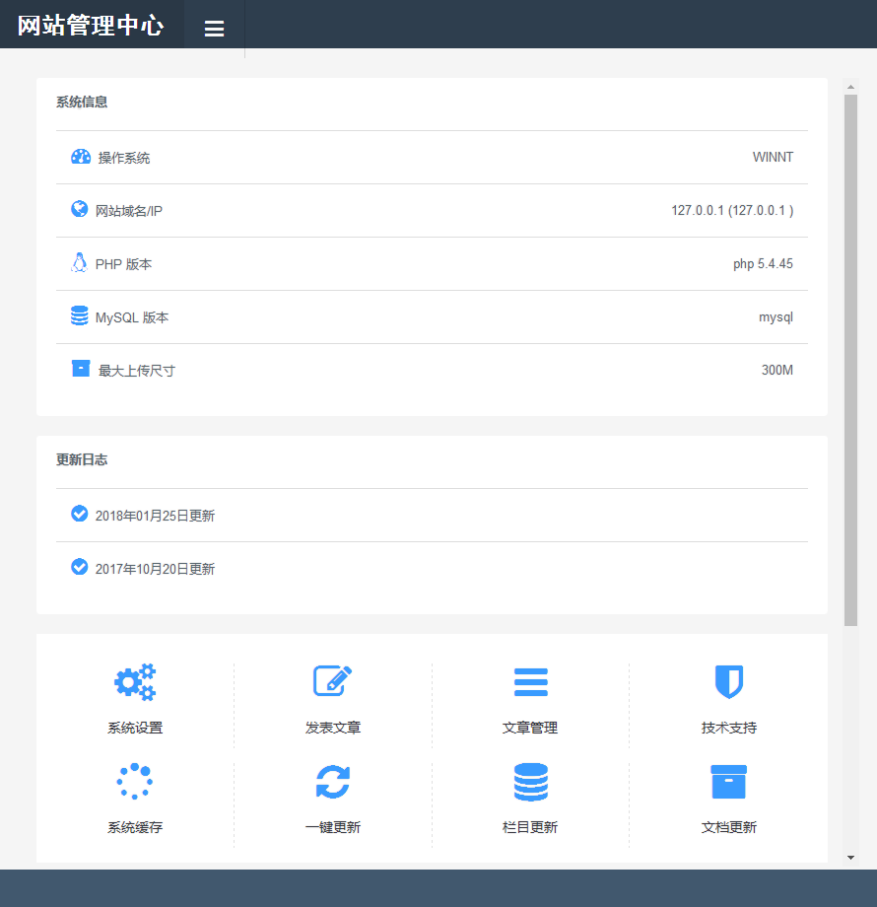Click the MySQL 版本 database icon

pos(80,315)
